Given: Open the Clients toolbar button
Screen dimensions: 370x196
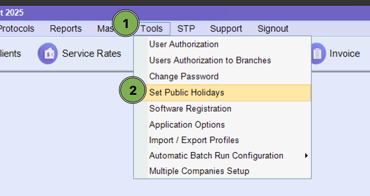Looking at the screenshot, I should (10, 54).
